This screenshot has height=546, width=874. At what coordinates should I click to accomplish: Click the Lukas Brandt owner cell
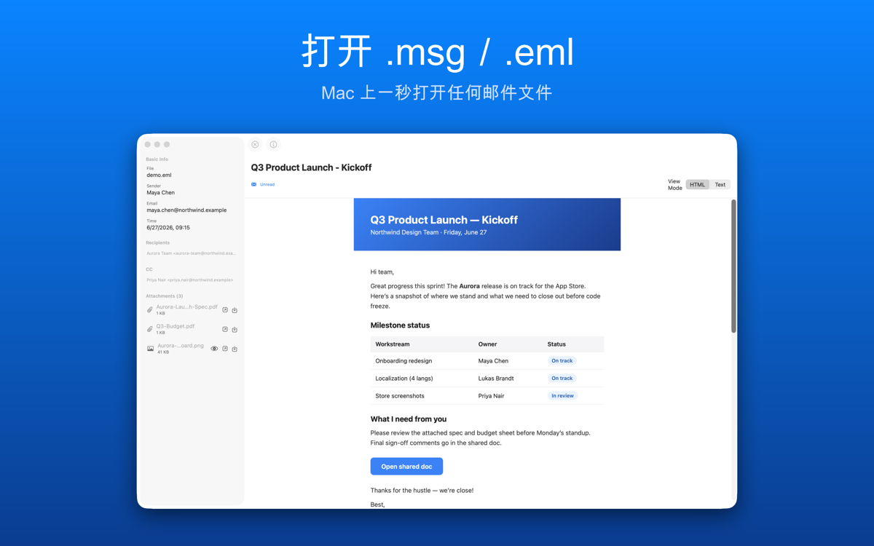click(496, 378)
